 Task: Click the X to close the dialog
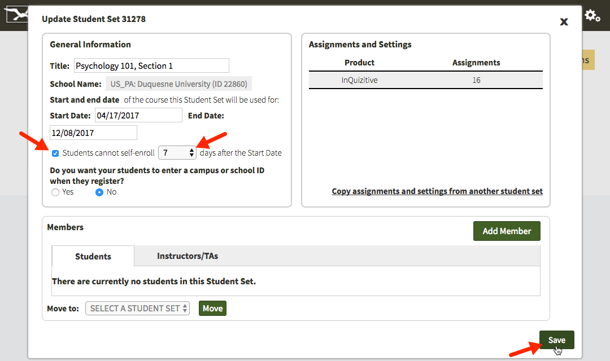564,22
